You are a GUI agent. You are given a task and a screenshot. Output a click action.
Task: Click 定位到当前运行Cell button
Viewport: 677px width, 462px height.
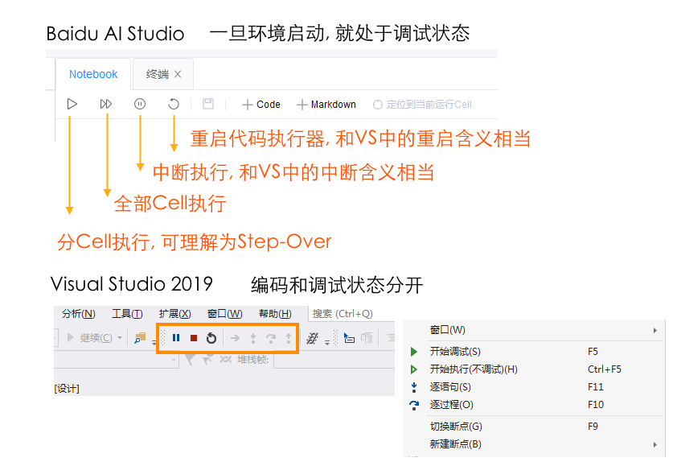(x=422, y=105)
